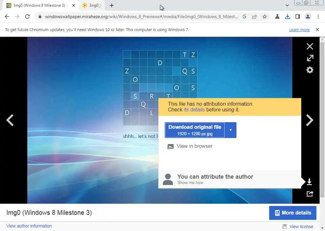The height and width of the screenshot is (231, 325).
Task: Click the Google icon in address bar
Action: (x=244, y=16)
